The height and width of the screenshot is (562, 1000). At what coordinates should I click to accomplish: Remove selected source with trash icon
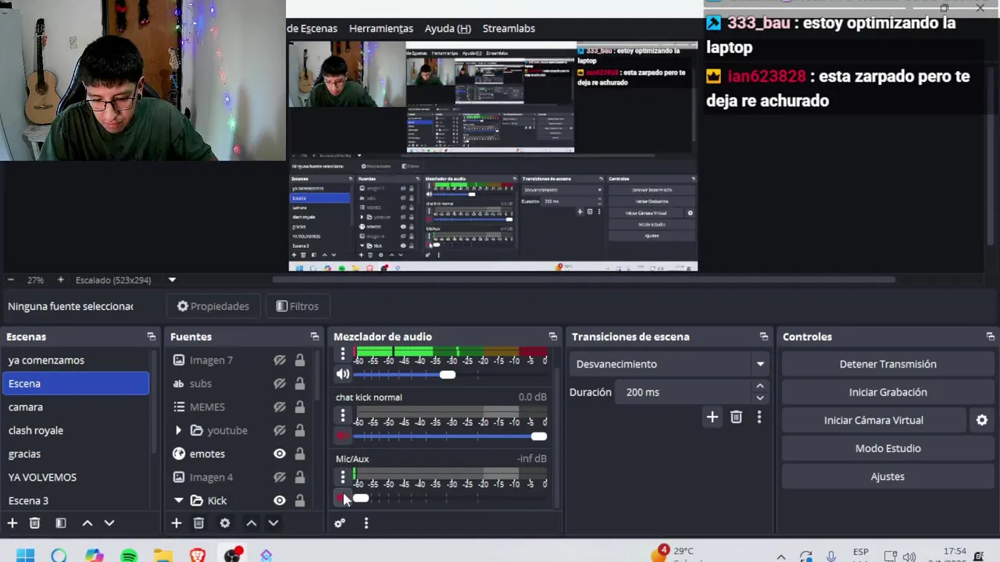pyautogui.click(x=198, y=523)
